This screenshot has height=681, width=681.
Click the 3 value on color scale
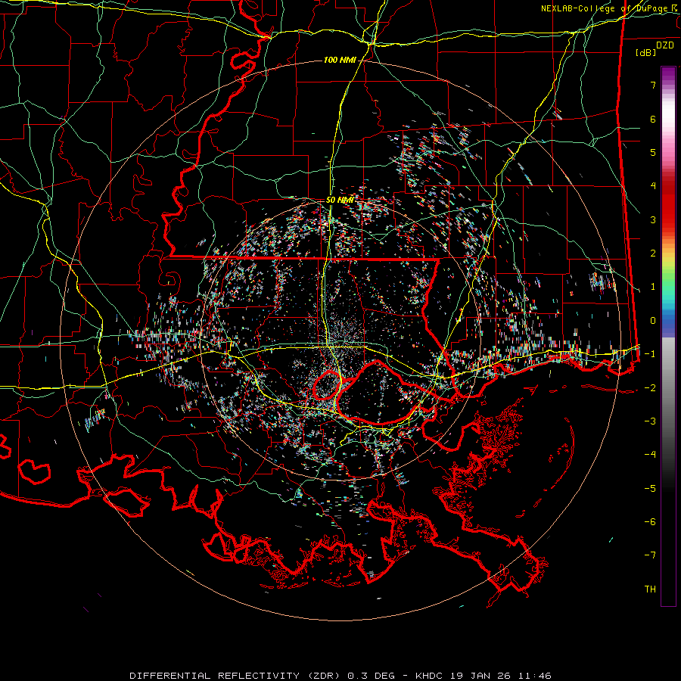tap(653, 219)
